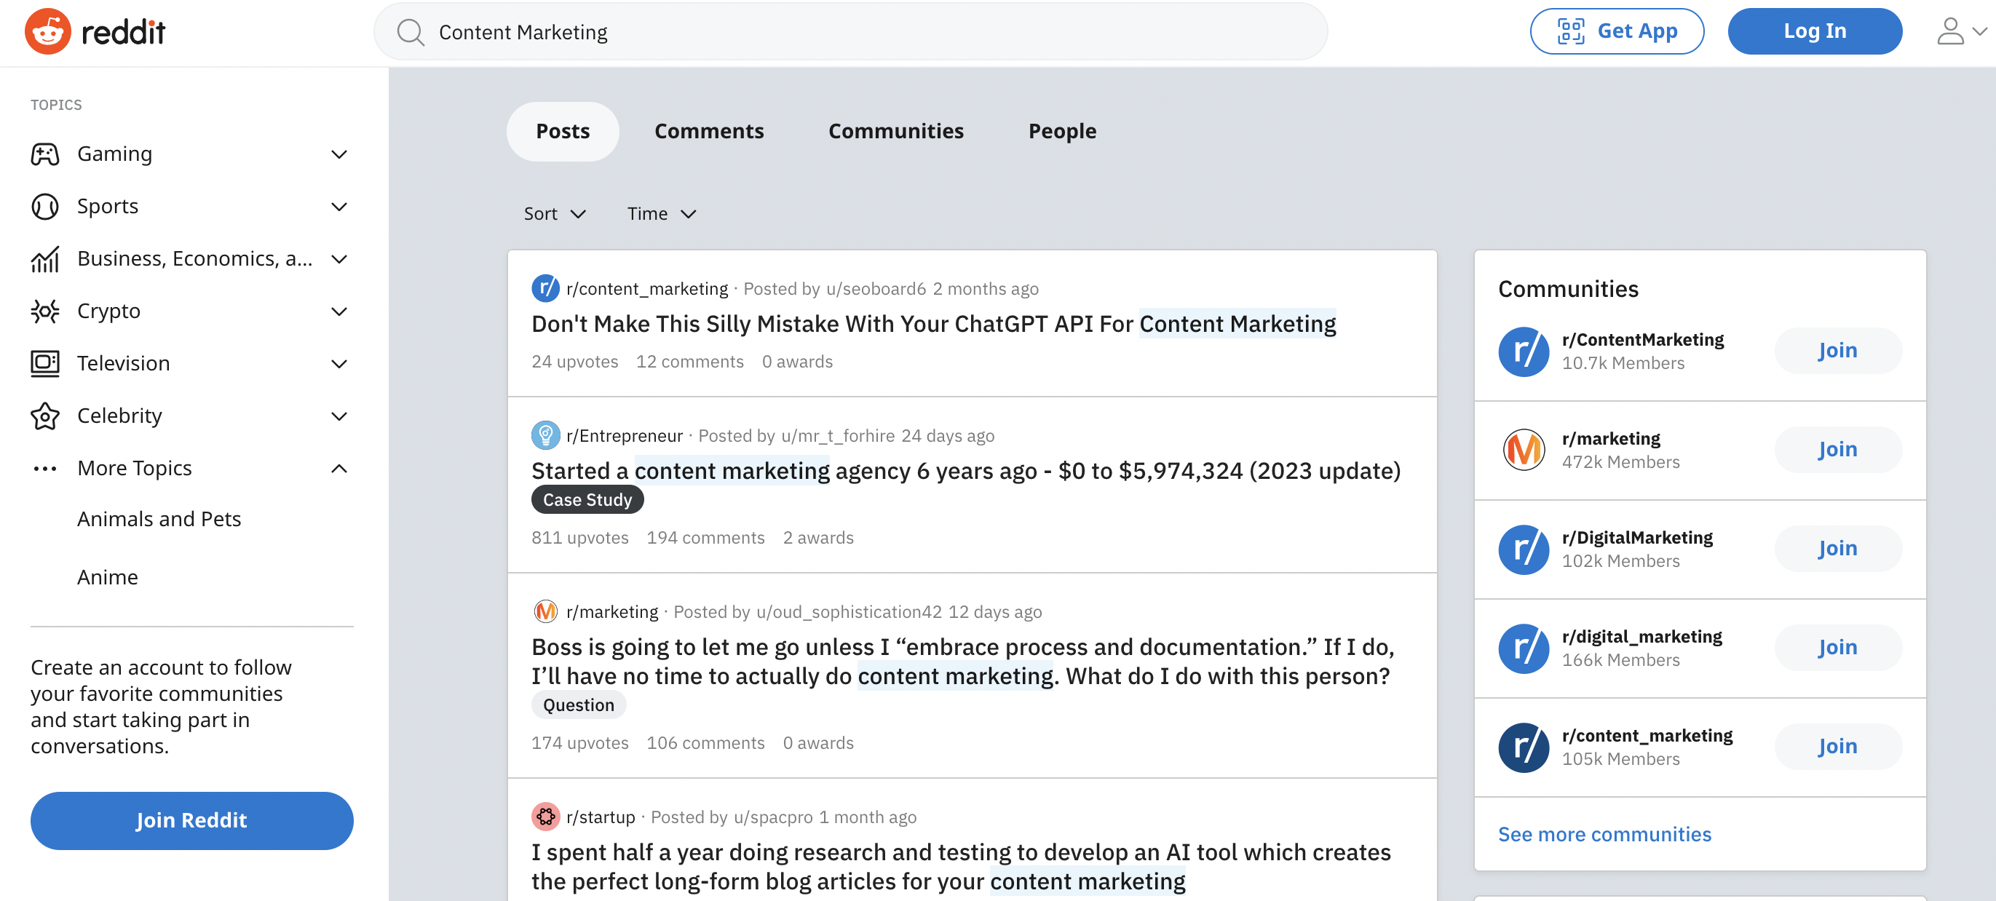Click r/marketing community avatar in sidebar
The image size is (1996, 901).
[x=1524, y=449]
